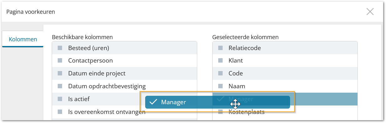
Task: Click the square icon beside Besteed (uren)
Action: pos(60,48)
